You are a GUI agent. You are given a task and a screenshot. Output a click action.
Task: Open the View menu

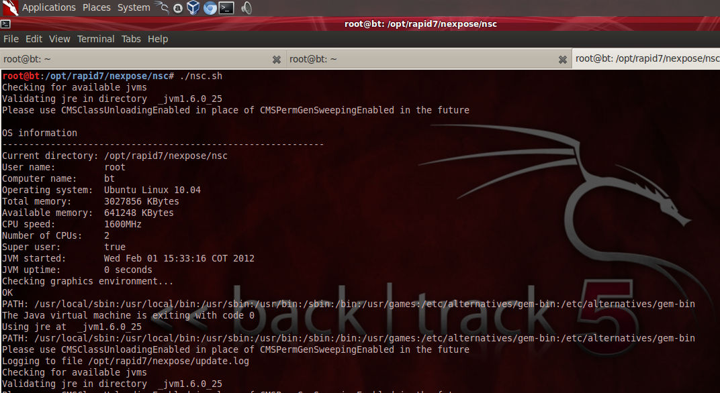[60, 39]
